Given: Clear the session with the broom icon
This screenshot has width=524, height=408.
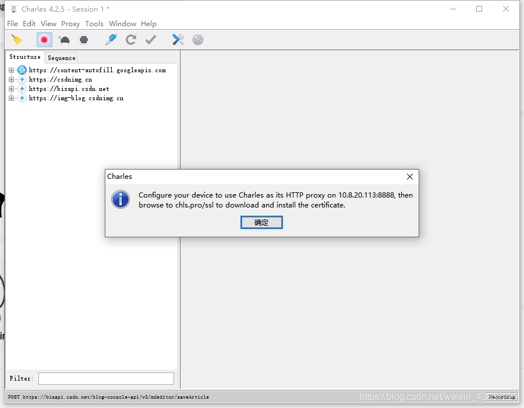Looking at the screenshot, I should click(16, 40).
